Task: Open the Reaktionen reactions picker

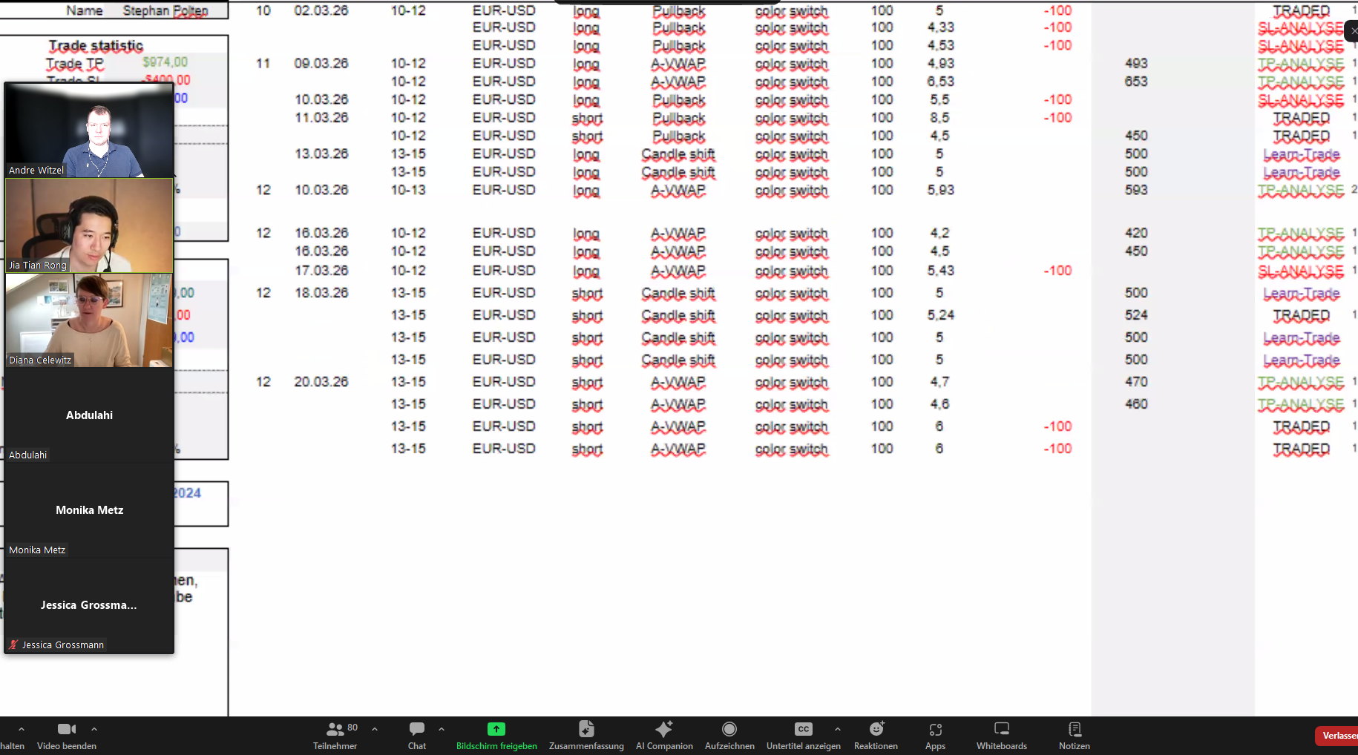Action: (876, 735)
